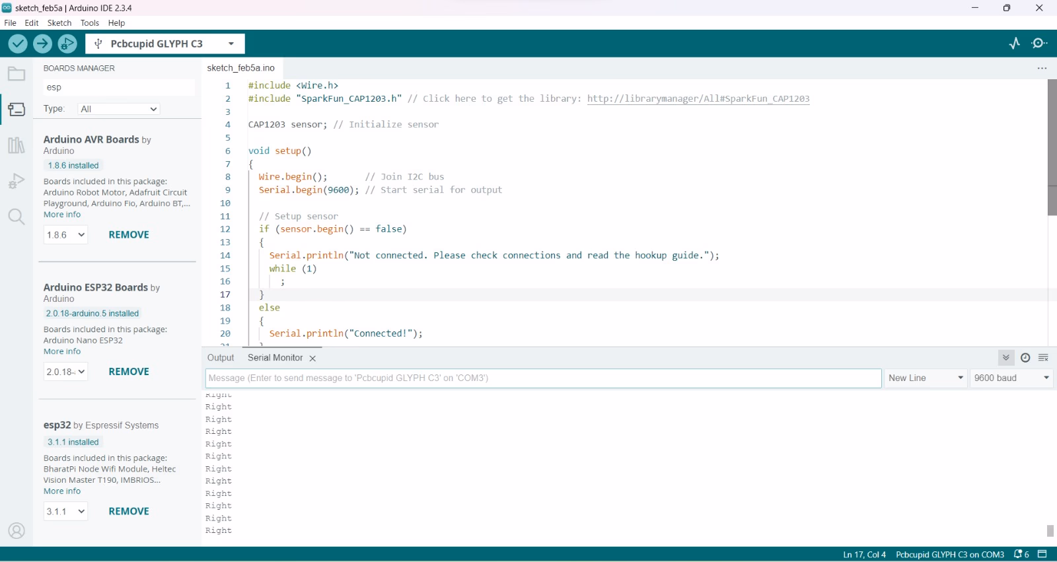Open the Library Manager sidebar icon

click(x=17, y=145)
